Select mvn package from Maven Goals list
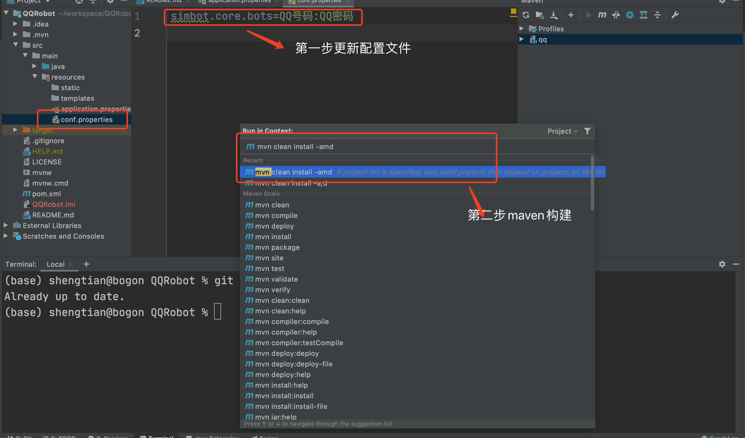The width and height of the screenshot is (745, 438). point(277,247)
